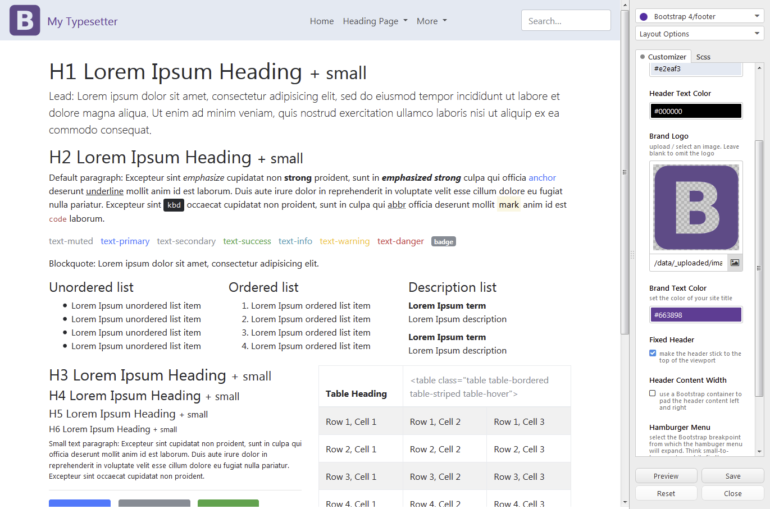
Task: Click the purple Brand Text Color swatch
Action: [695, 314]
